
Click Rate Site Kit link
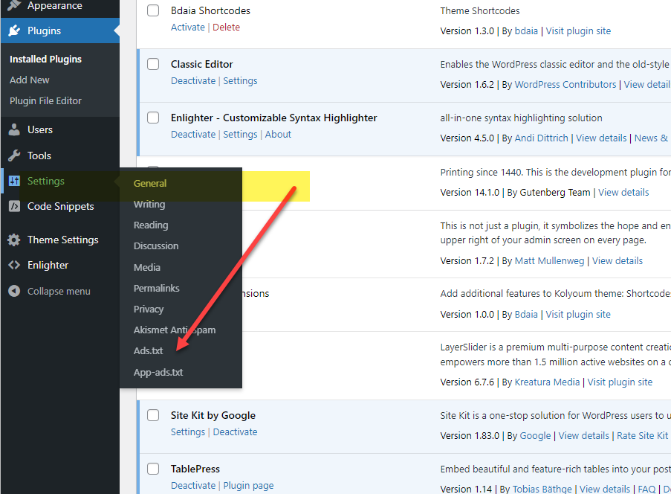(642, 436)
